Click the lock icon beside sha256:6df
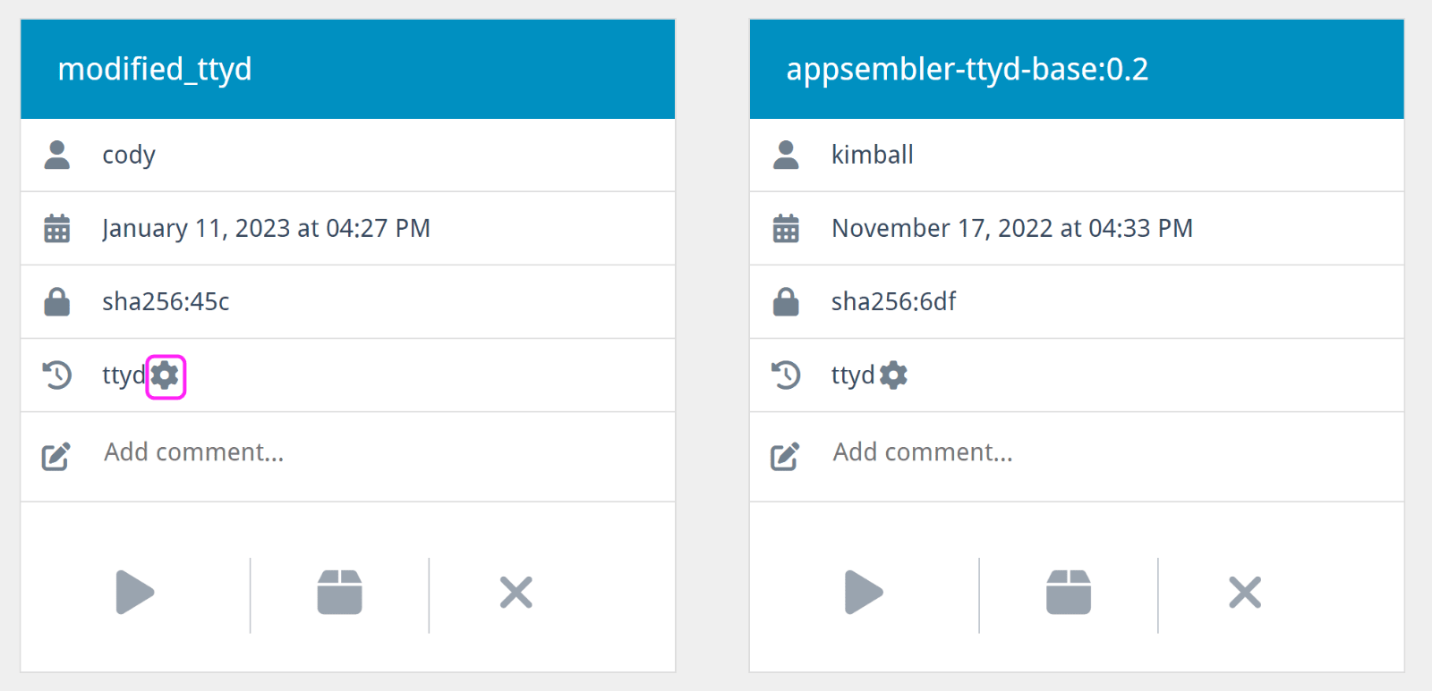The width and height of the screenshot is (1432, 691). pos(785,301)
